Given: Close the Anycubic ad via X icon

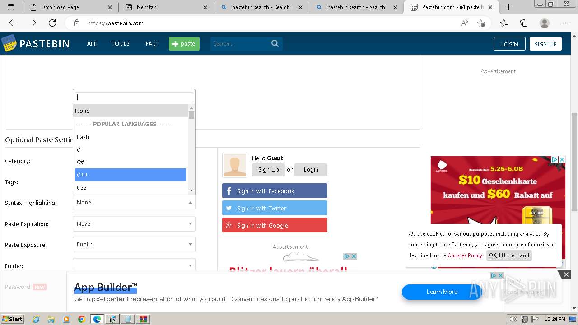Looking at the screenshot, I should pos(562,160).
